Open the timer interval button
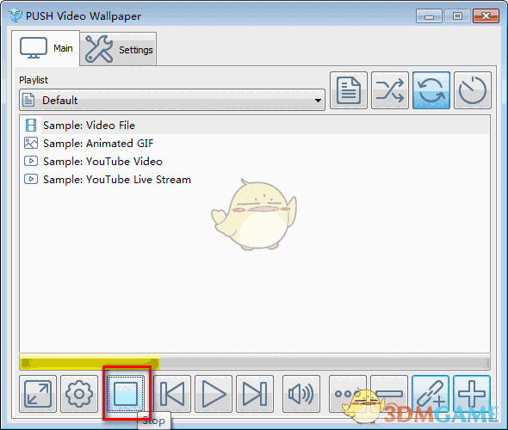508x430 pixels. pyautogui.click(x=473, y=90)
